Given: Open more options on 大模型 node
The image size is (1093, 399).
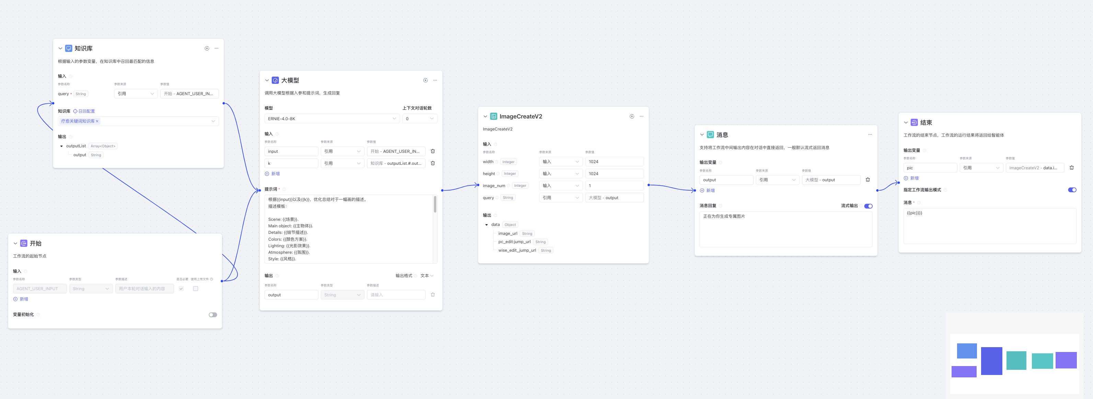Looking at the screenshot, I should tap(435, 80).
